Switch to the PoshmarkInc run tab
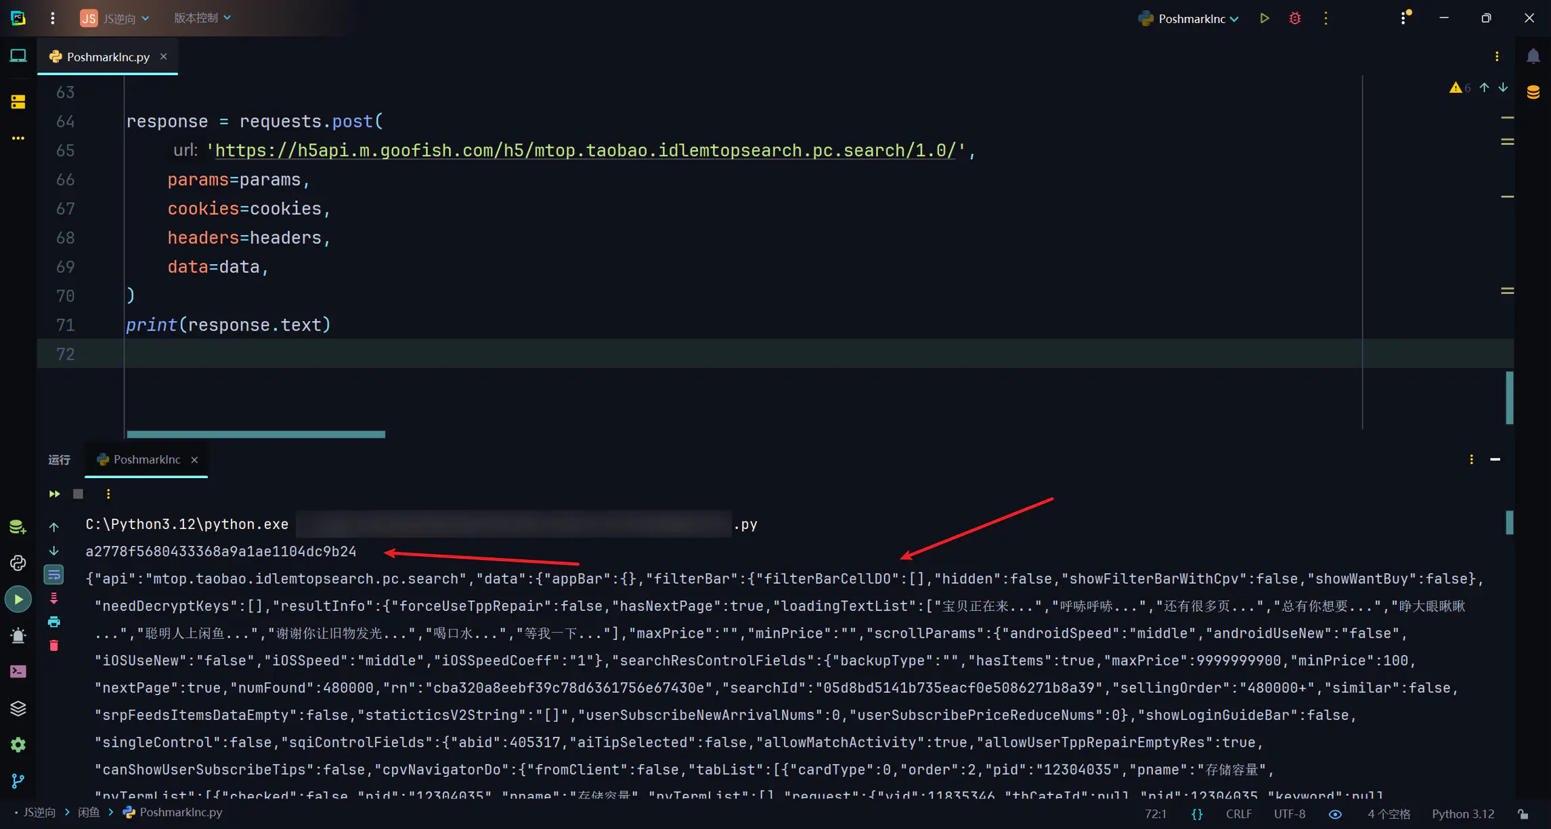The width and height of the screenshot is (1551, 829). (146, 459)
